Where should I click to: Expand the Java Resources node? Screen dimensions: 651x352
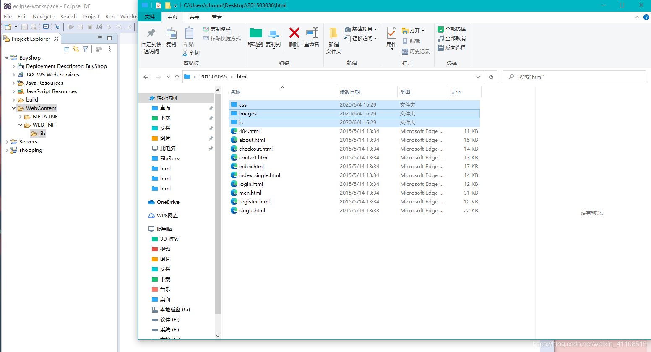click(13, 83)
